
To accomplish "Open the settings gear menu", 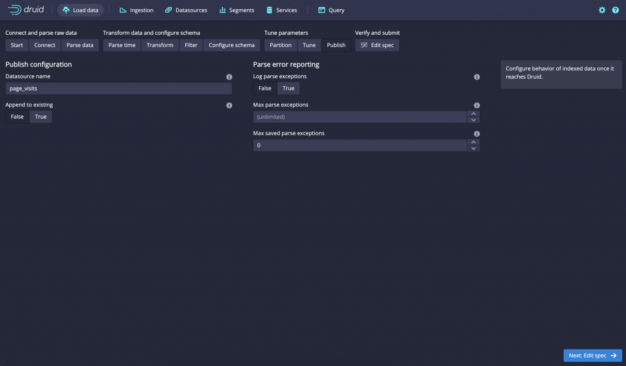I will click(602, 10).
